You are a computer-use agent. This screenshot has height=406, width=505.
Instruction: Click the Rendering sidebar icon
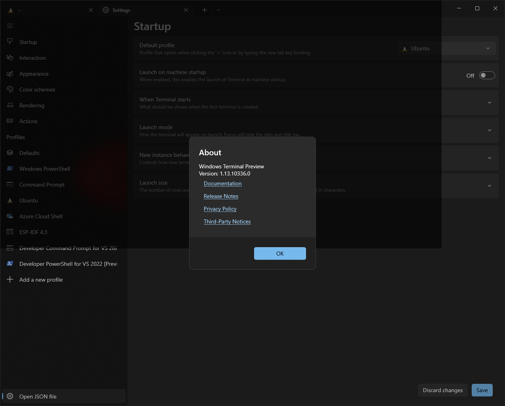(x=10, y=105)
